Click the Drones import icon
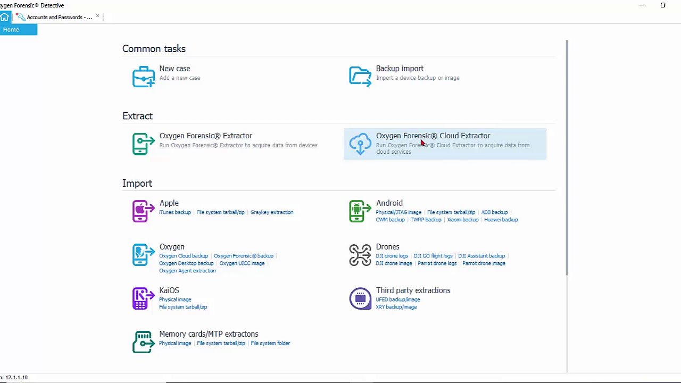This screenshot has width=681, height=383. coord(360,255)
